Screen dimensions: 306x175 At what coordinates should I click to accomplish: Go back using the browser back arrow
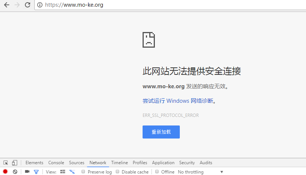(7, 5)
